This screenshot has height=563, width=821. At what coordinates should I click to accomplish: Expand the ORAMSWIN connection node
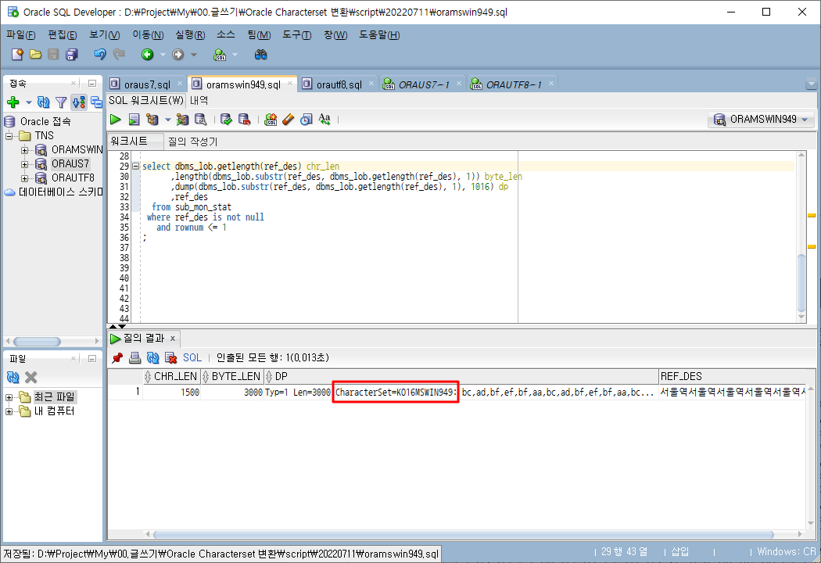pyautogui.click(x=24, y=150)
